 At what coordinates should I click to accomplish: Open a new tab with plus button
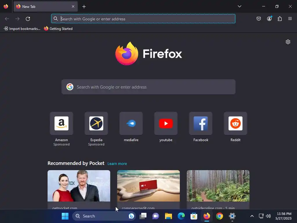pos(84,7)
